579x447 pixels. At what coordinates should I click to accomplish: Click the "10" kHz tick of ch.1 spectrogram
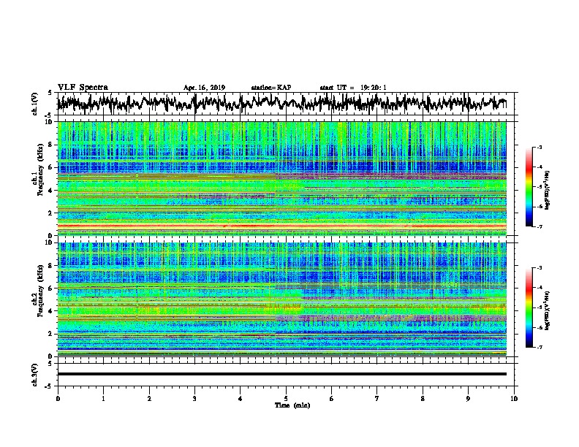point(50,122)
